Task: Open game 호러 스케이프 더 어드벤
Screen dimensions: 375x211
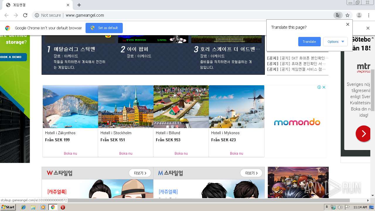Action: point(230,49)
